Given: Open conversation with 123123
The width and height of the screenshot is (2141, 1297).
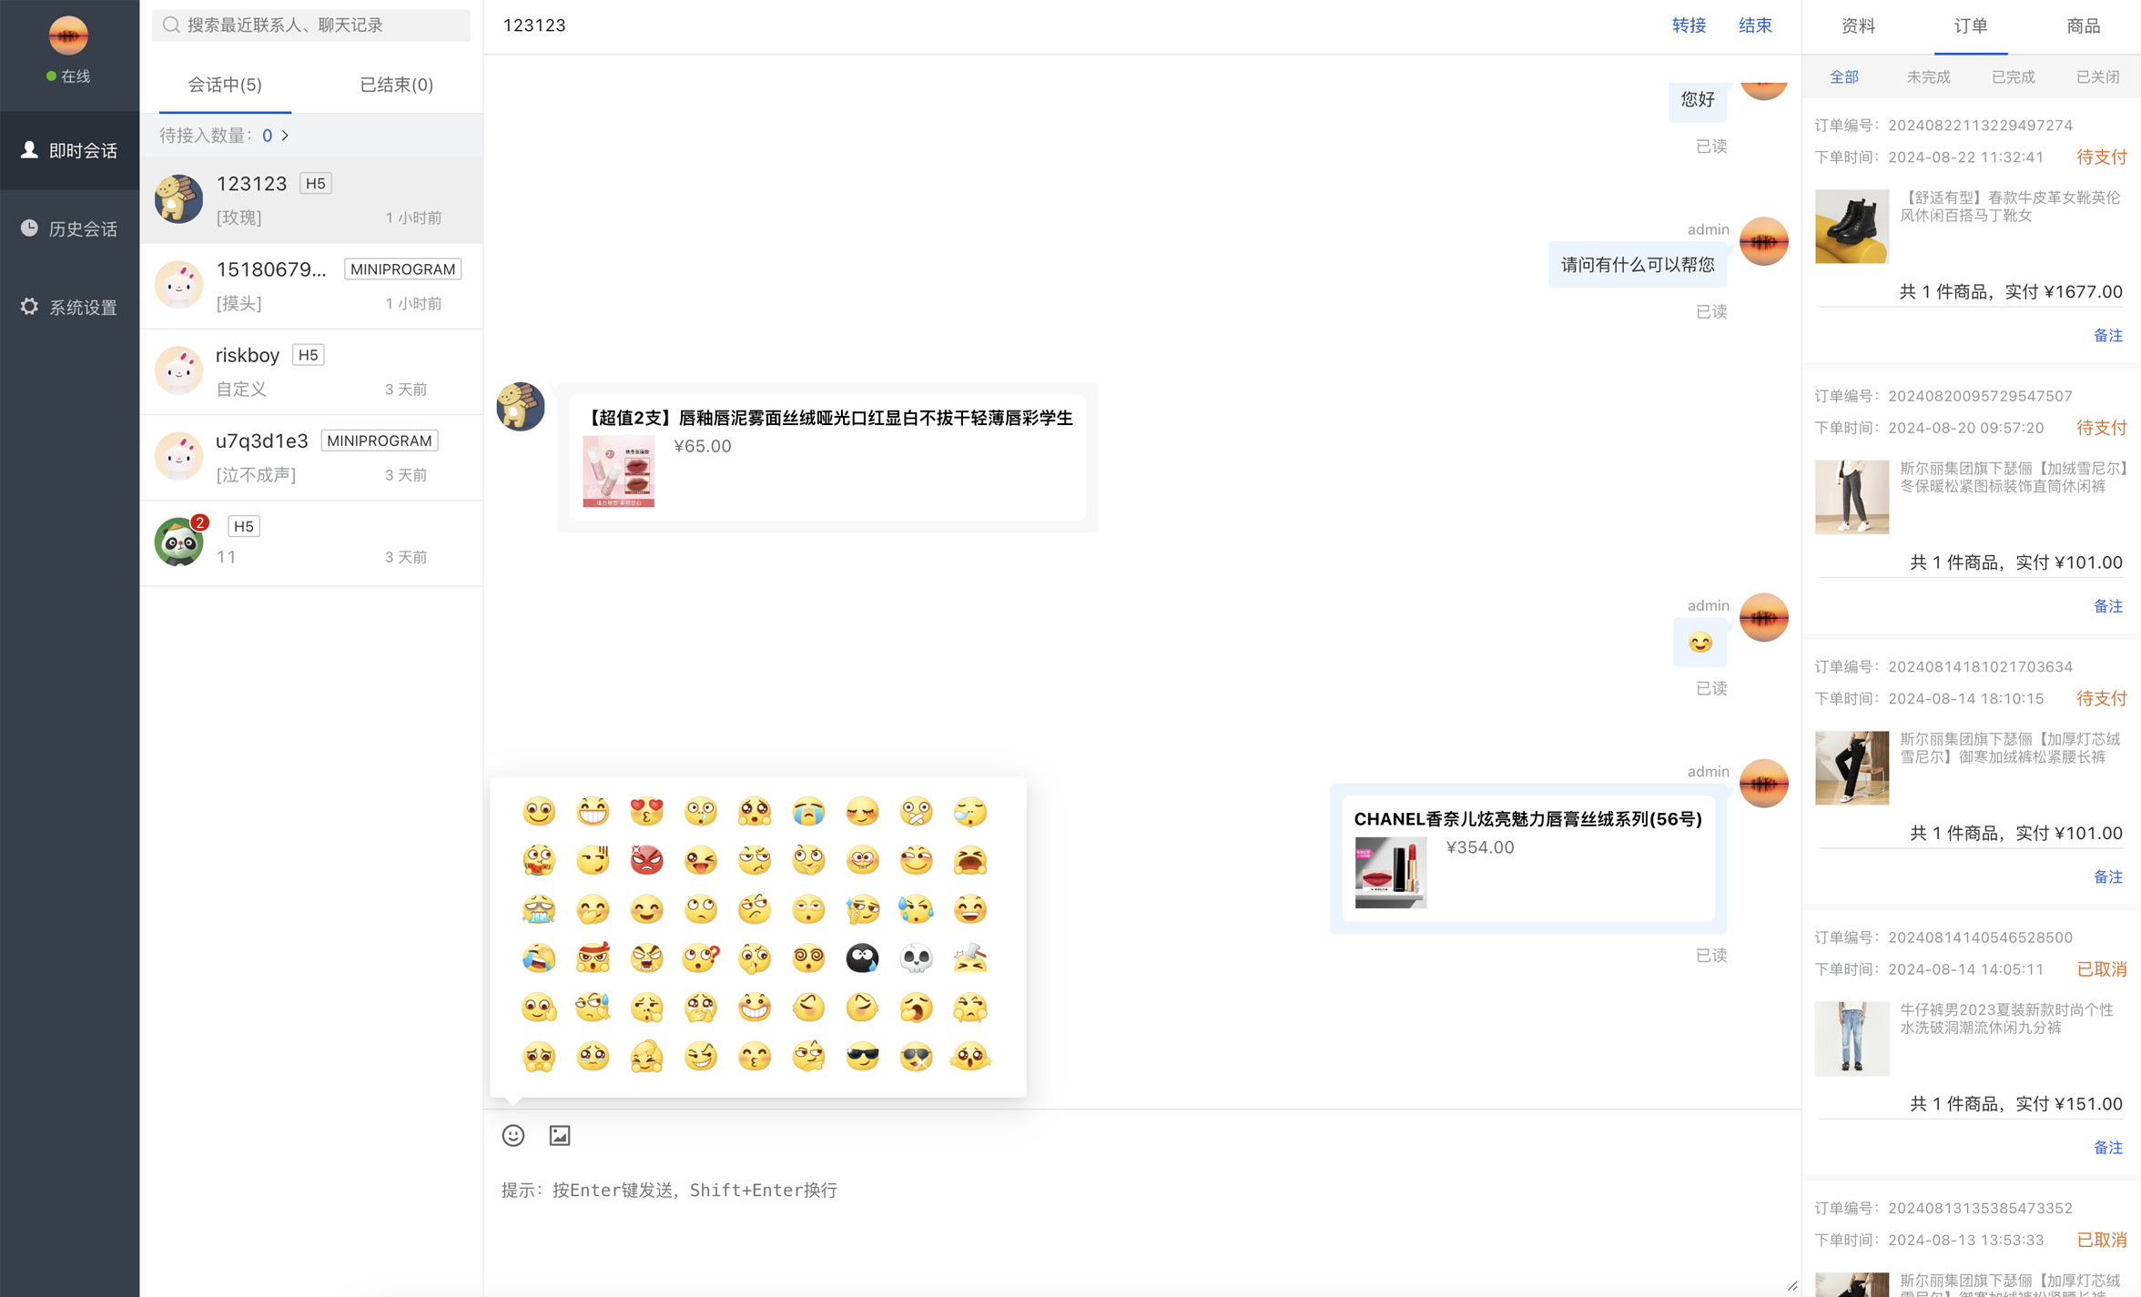Looking at the screenshot, I should pos(311,200).
